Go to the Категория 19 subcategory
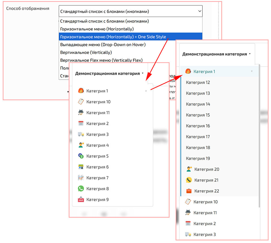 198,158
